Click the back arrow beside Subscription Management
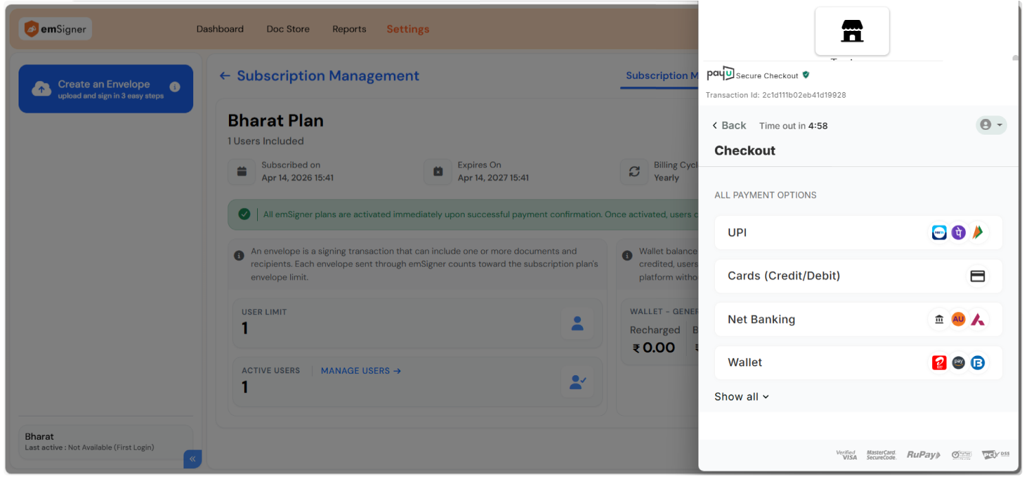 click(225, 76)
